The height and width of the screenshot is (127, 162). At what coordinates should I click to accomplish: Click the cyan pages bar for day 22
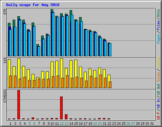(110, 50)
